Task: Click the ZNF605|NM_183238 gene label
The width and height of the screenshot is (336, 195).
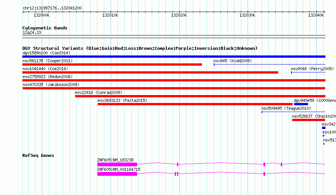Action: (115, 160)
